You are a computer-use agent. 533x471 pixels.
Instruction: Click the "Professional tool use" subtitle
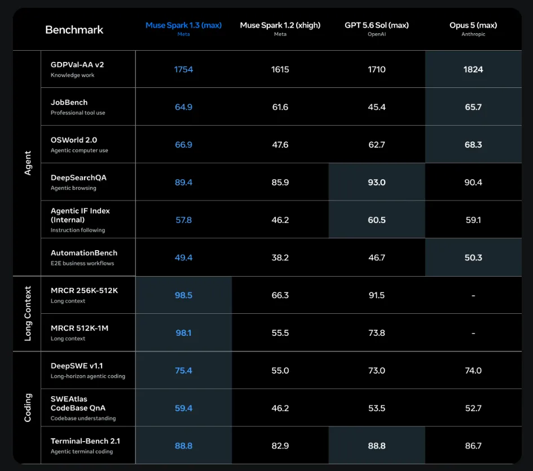coord(78,113)
